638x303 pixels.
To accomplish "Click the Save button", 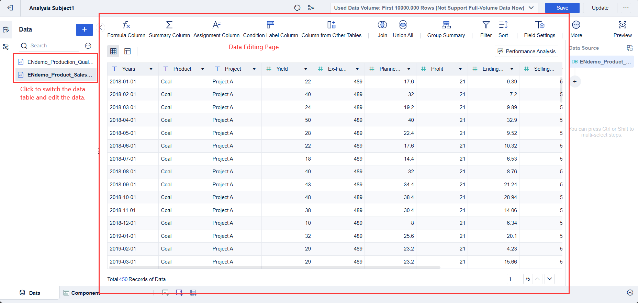I will [x=562, y=8].
